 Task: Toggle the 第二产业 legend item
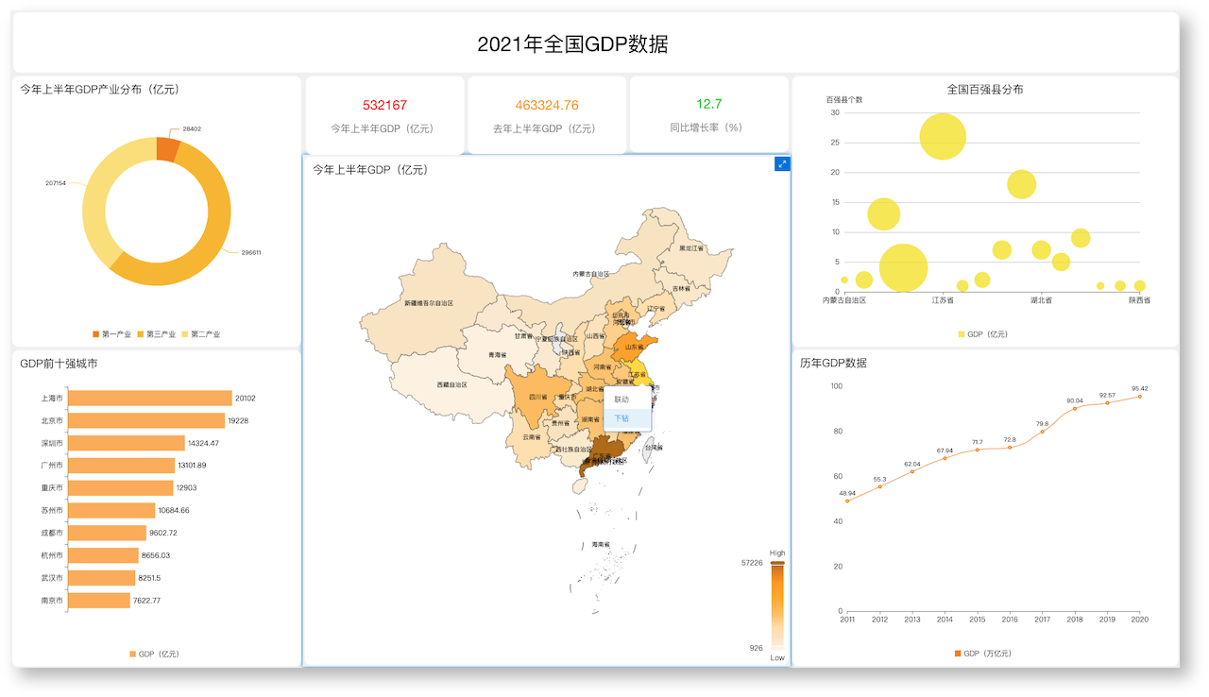point(200,334)
